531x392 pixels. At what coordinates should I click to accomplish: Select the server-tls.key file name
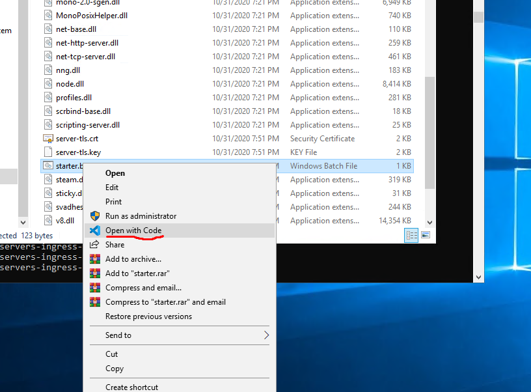78,152
